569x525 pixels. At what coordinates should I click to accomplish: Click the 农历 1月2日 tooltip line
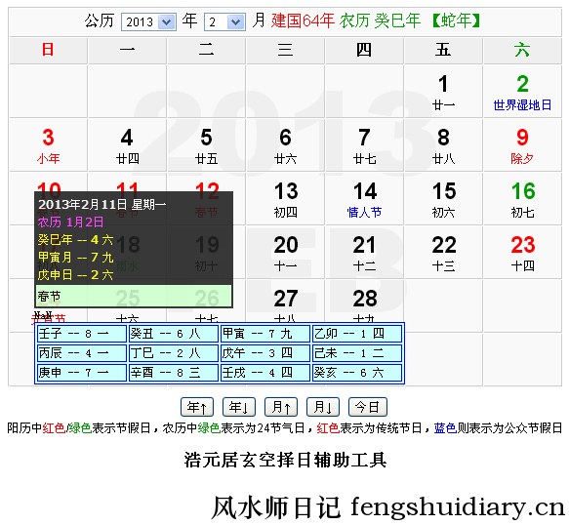tap(71, 222)
